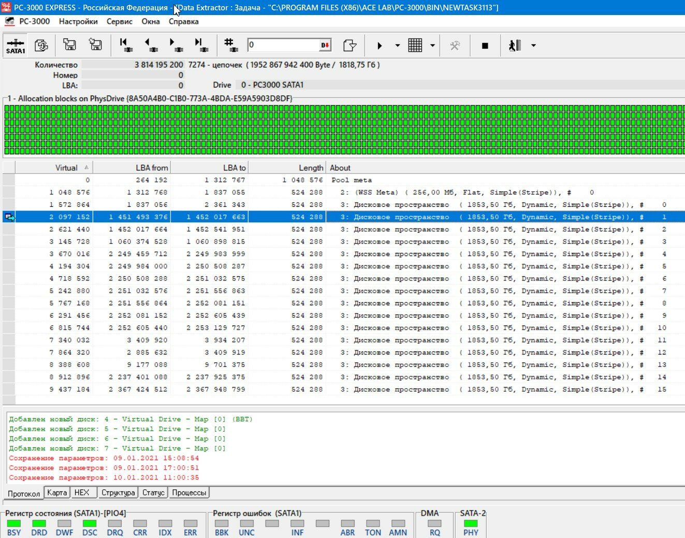
Task: Switch to the Структура tab
Action: (118, 492)
